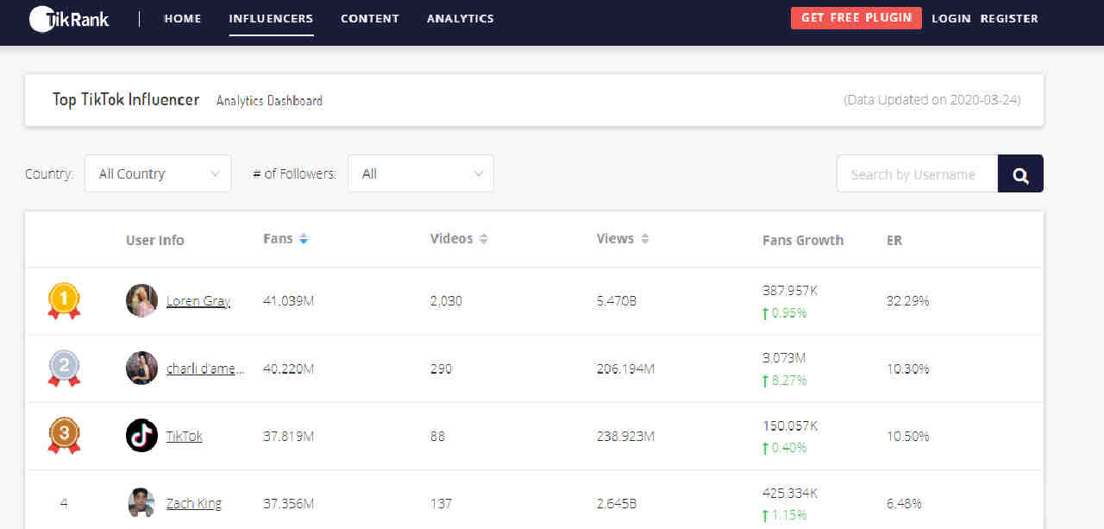1104x529 pixels.
Task: Select the 6.48% engagement rate
Action: (x=905, y=503)
